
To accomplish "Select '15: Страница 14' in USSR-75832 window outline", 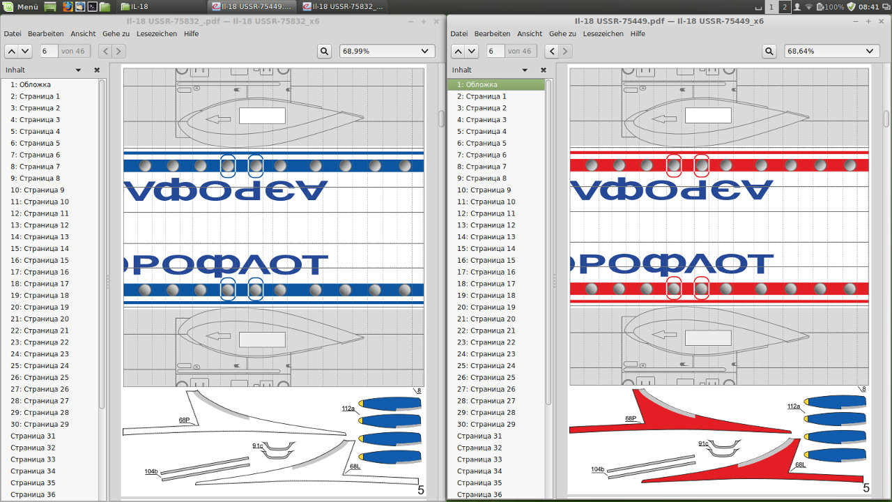I will click(x=49, y=248).
